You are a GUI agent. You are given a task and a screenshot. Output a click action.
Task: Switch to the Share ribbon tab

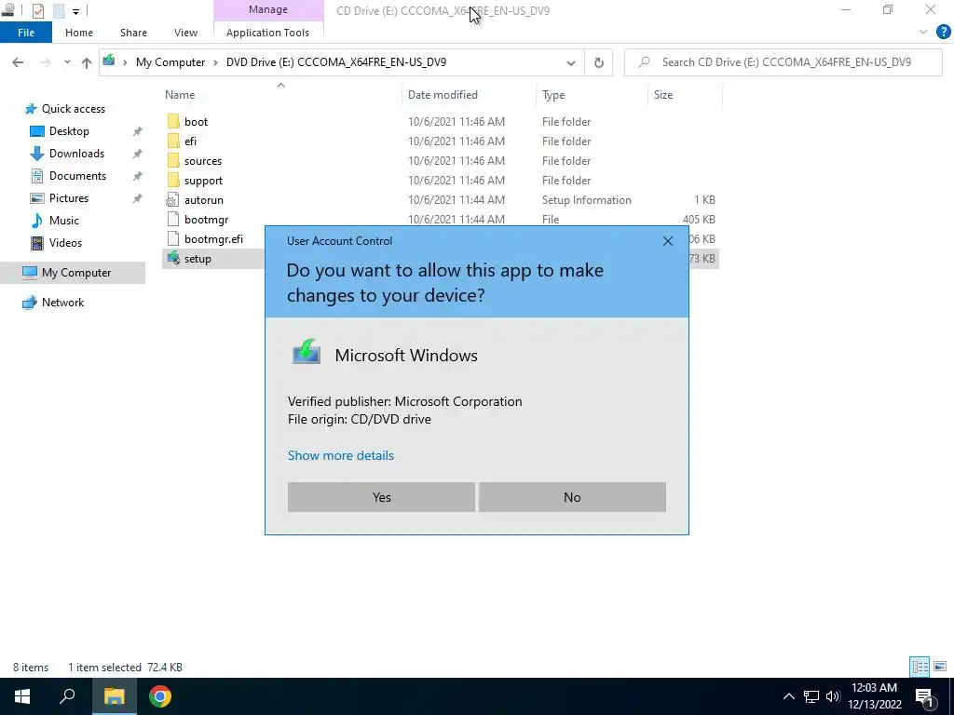click(133, 33)
